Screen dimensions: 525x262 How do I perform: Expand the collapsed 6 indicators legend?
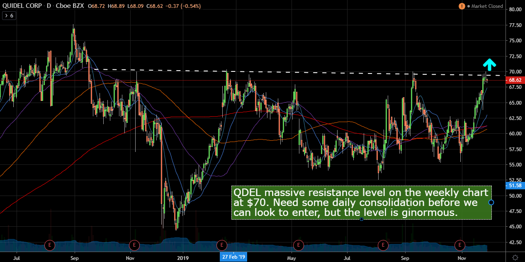pyautogui.click(x=10, y=15)
